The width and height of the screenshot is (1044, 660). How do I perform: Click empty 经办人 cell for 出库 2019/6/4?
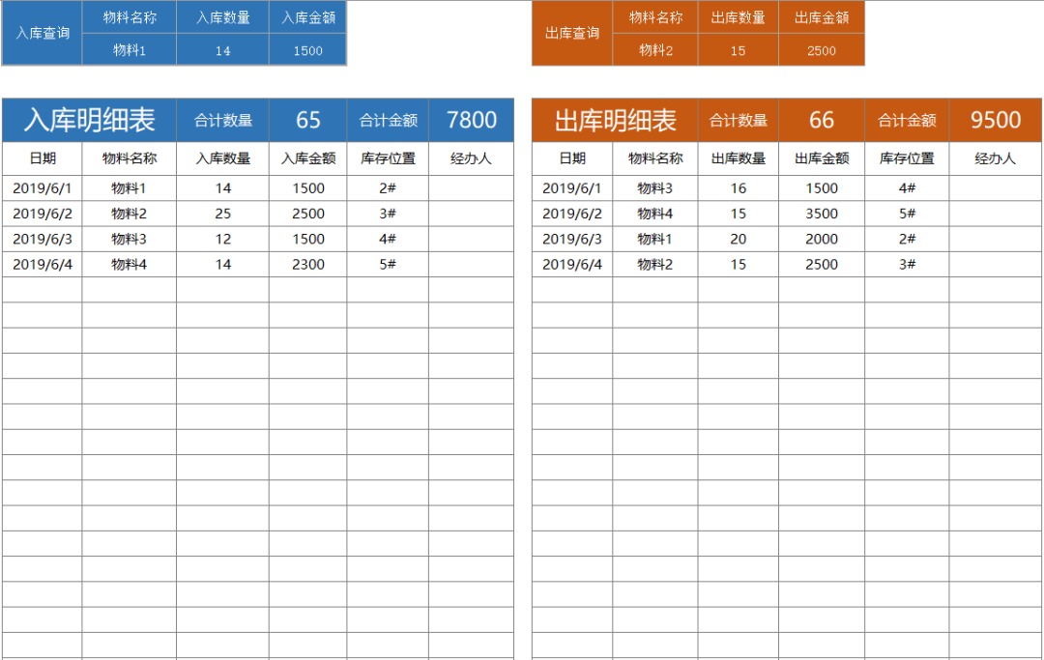tap(996, 264)
